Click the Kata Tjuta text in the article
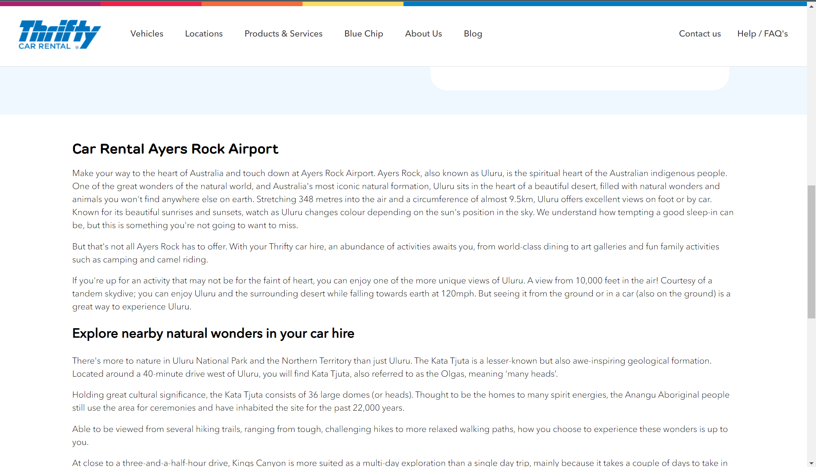This screenshot has width=816, height=467. click(x=451, y=360)
